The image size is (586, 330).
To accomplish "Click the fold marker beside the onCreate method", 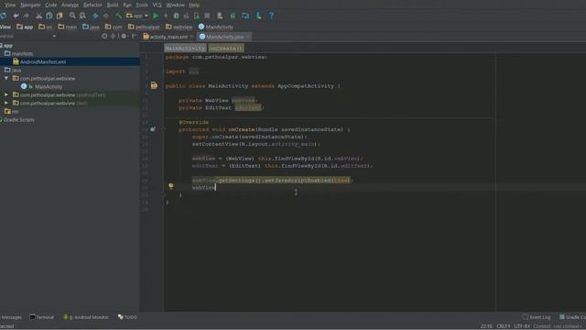I will [164, 129].
